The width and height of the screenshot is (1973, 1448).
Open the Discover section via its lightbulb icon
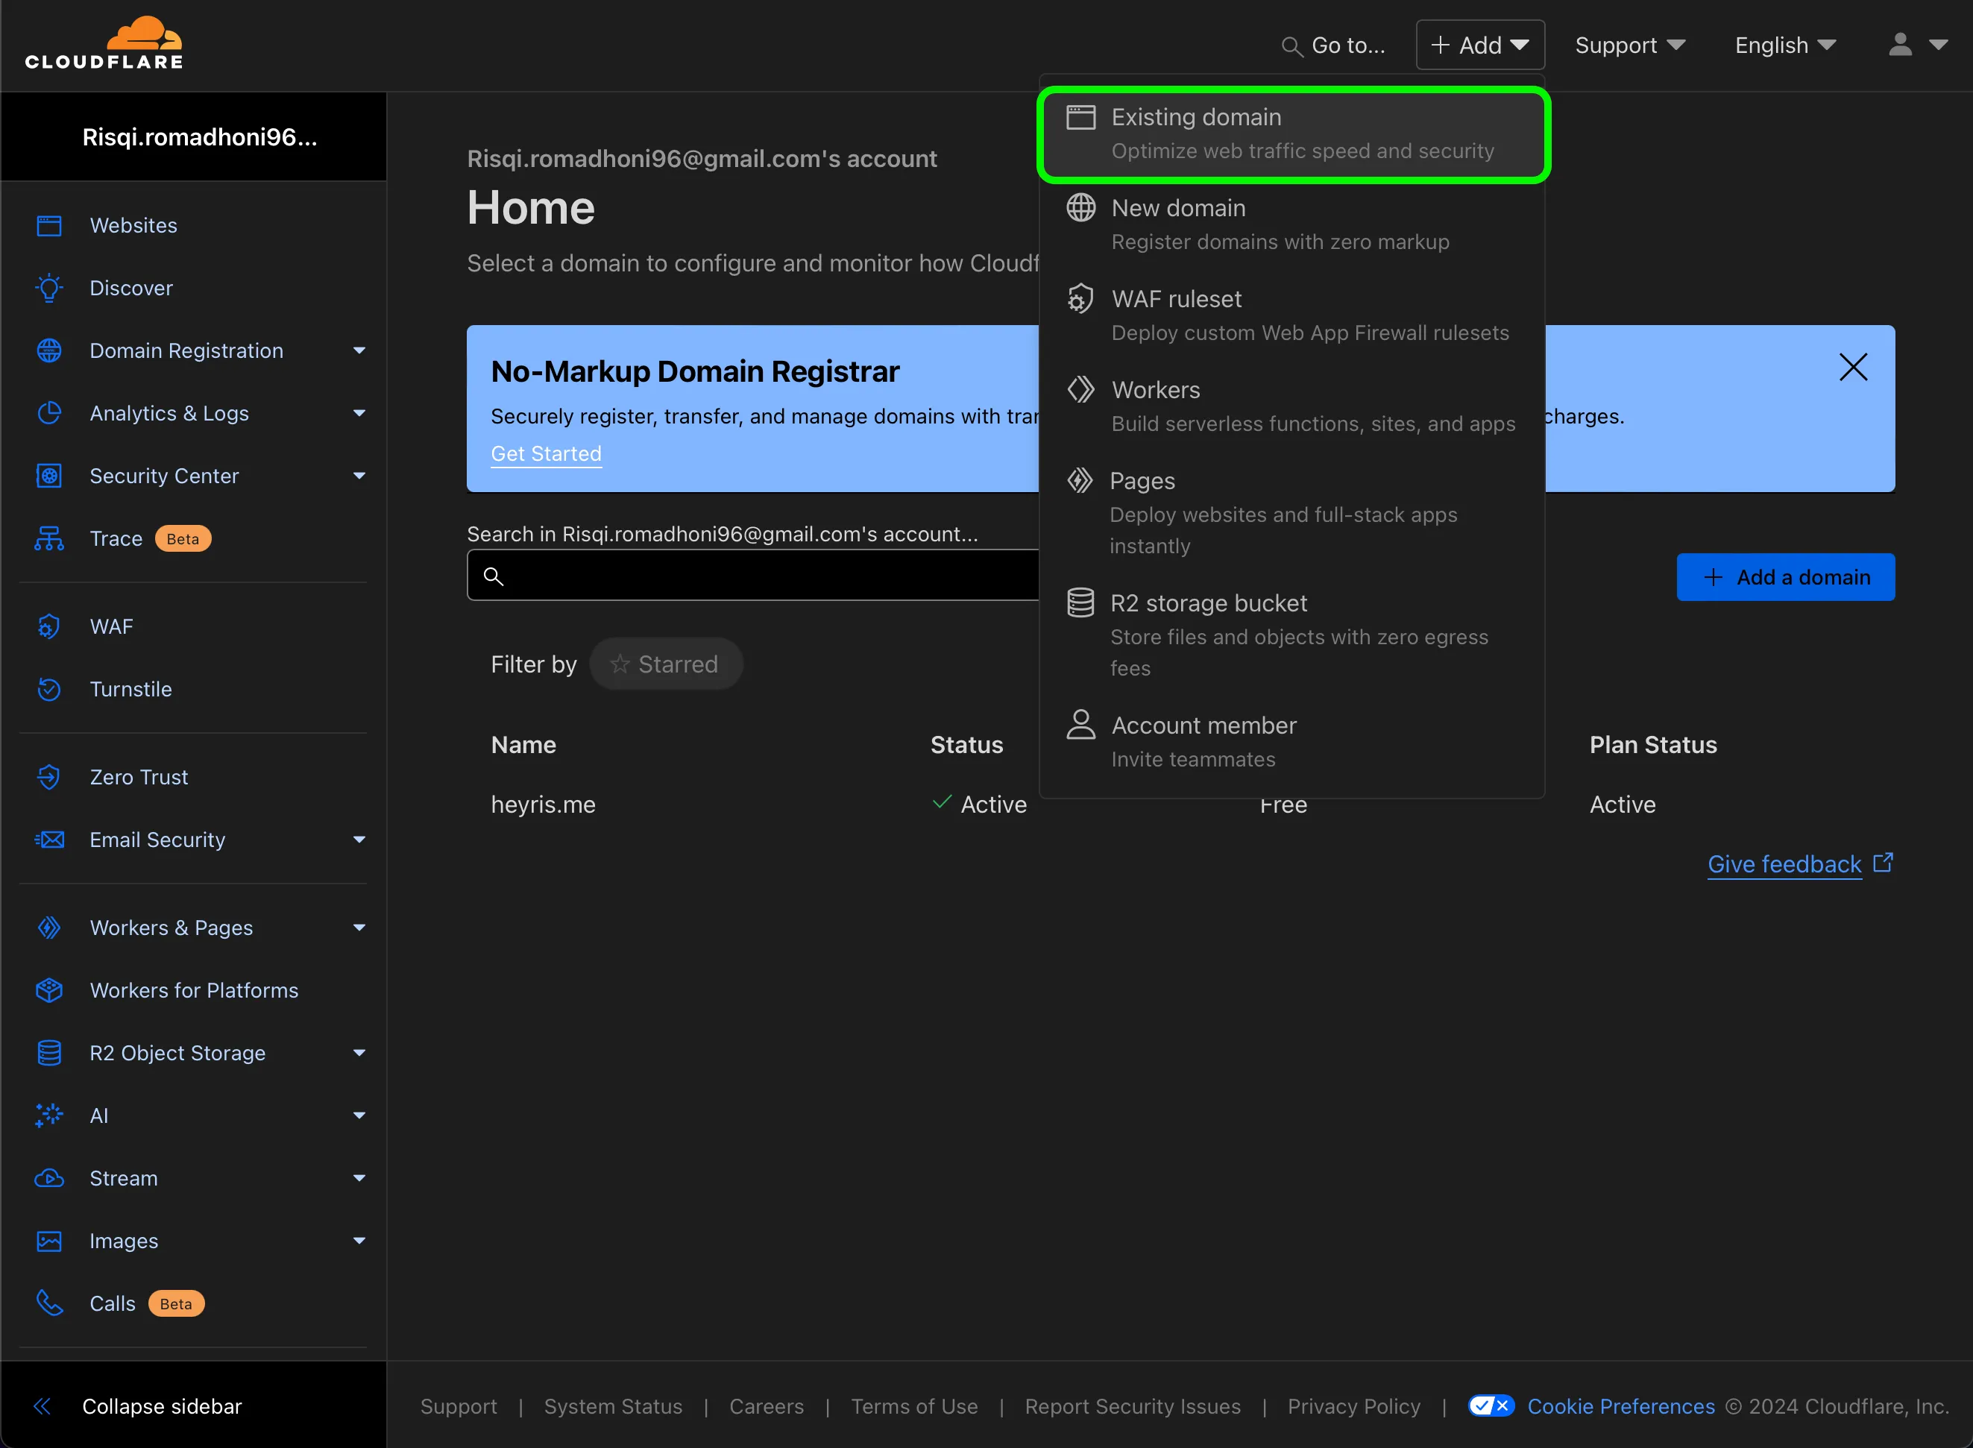click(x=49, y=288)
